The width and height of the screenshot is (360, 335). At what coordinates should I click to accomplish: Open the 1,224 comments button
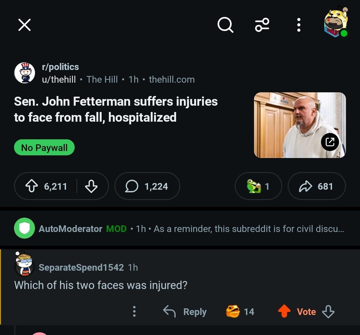(x=147, y=186)
